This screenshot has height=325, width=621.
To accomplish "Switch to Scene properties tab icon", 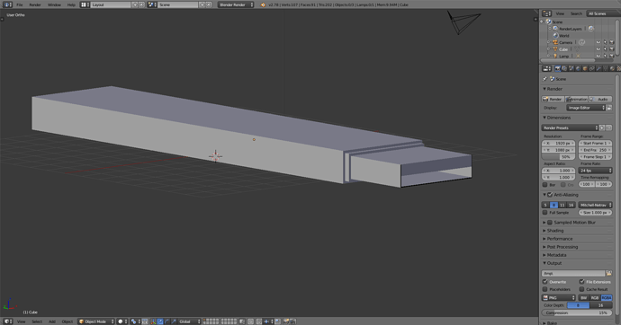I will click(x=571, y=69).
